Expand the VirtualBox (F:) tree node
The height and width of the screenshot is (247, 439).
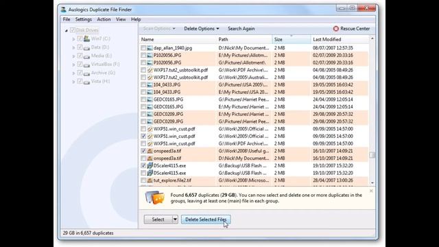73,64
